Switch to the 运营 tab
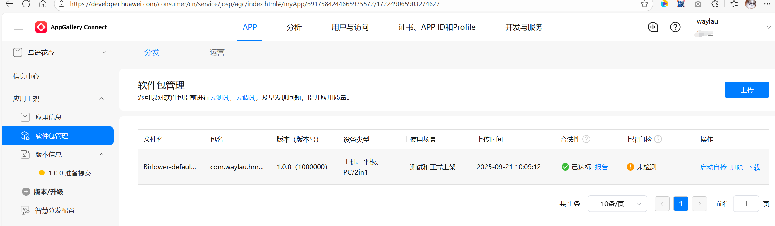Image resolution: width=775 pixels, height=226 pixels. (217, 52)
